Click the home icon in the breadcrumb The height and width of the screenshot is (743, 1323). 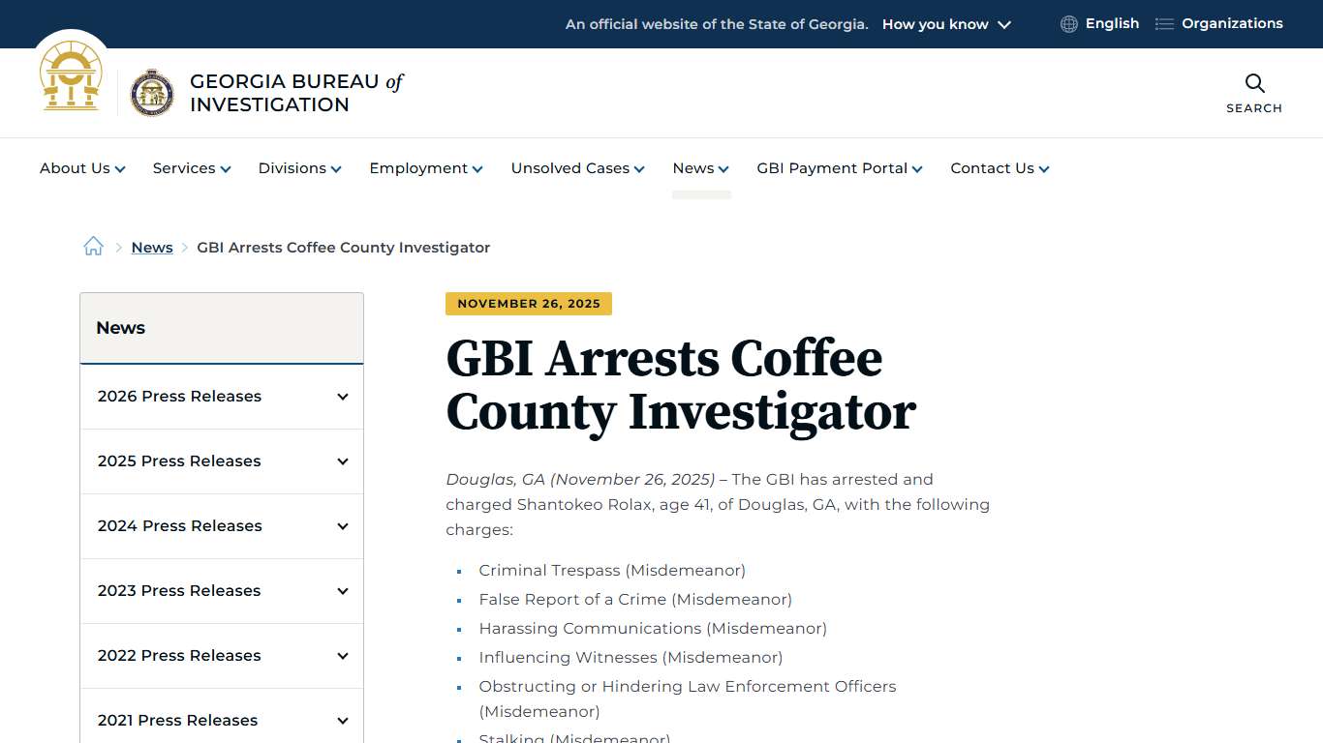(x=93, y=246)
